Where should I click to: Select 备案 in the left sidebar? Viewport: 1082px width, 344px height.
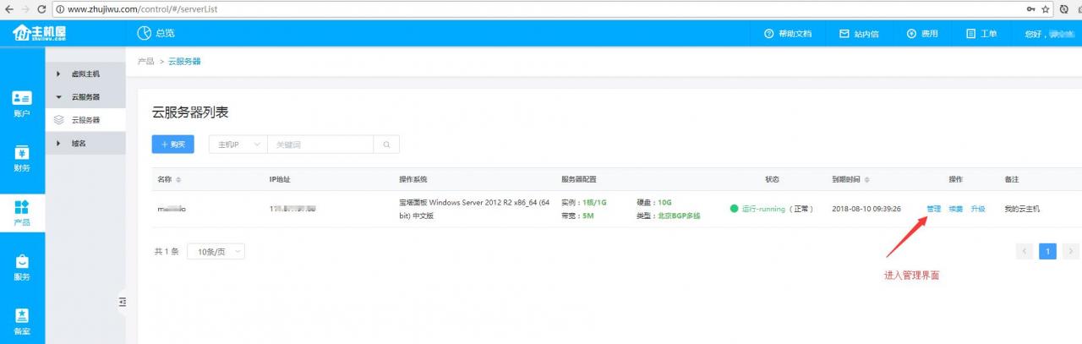coord(22,322)
